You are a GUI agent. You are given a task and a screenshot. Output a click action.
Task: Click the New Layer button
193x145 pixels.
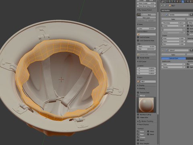coord(146,18)
